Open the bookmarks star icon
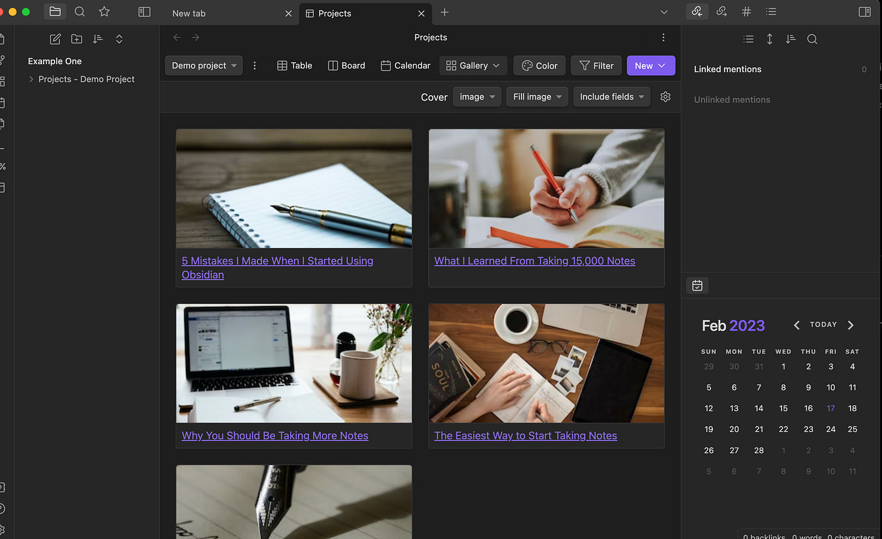Viewport: 882px width, 539px height. (x=104, y=11)
